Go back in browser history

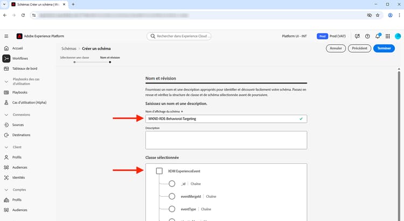(x=5, y=15)
